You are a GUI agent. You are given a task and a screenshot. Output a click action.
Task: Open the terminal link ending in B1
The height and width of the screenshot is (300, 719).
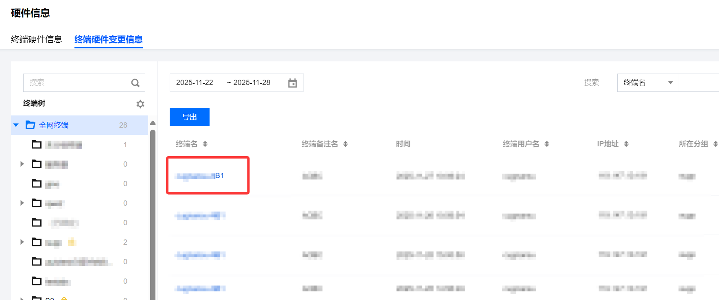tap(200, 176)
